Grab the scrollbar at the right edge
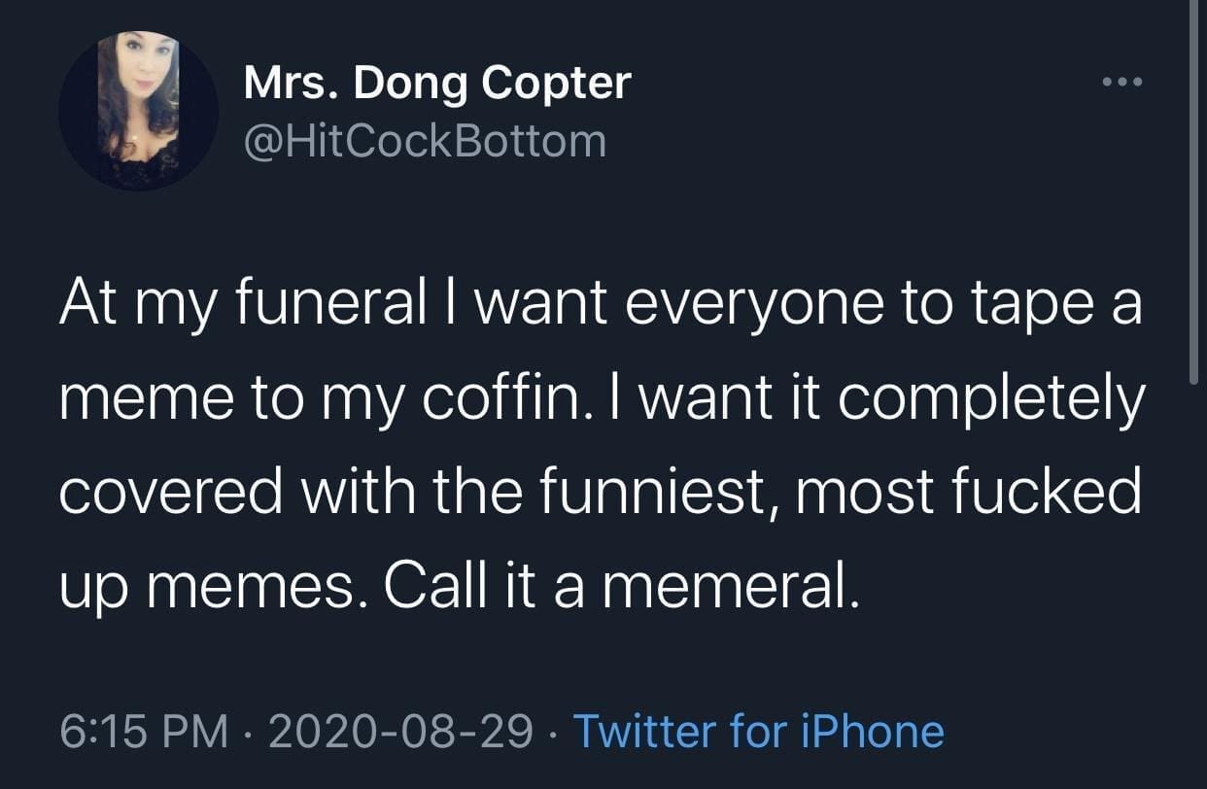The width and height of the screenshot is (1207, 789). tap(1194, 194)
